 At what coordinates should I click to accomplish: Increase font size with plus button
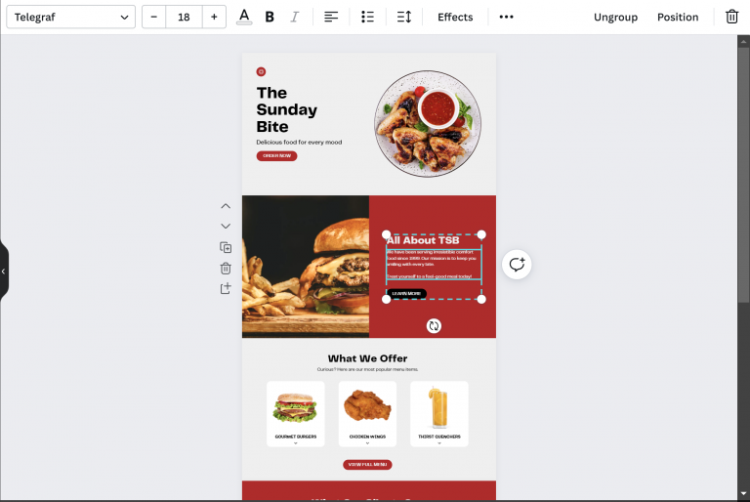[215, 18]
